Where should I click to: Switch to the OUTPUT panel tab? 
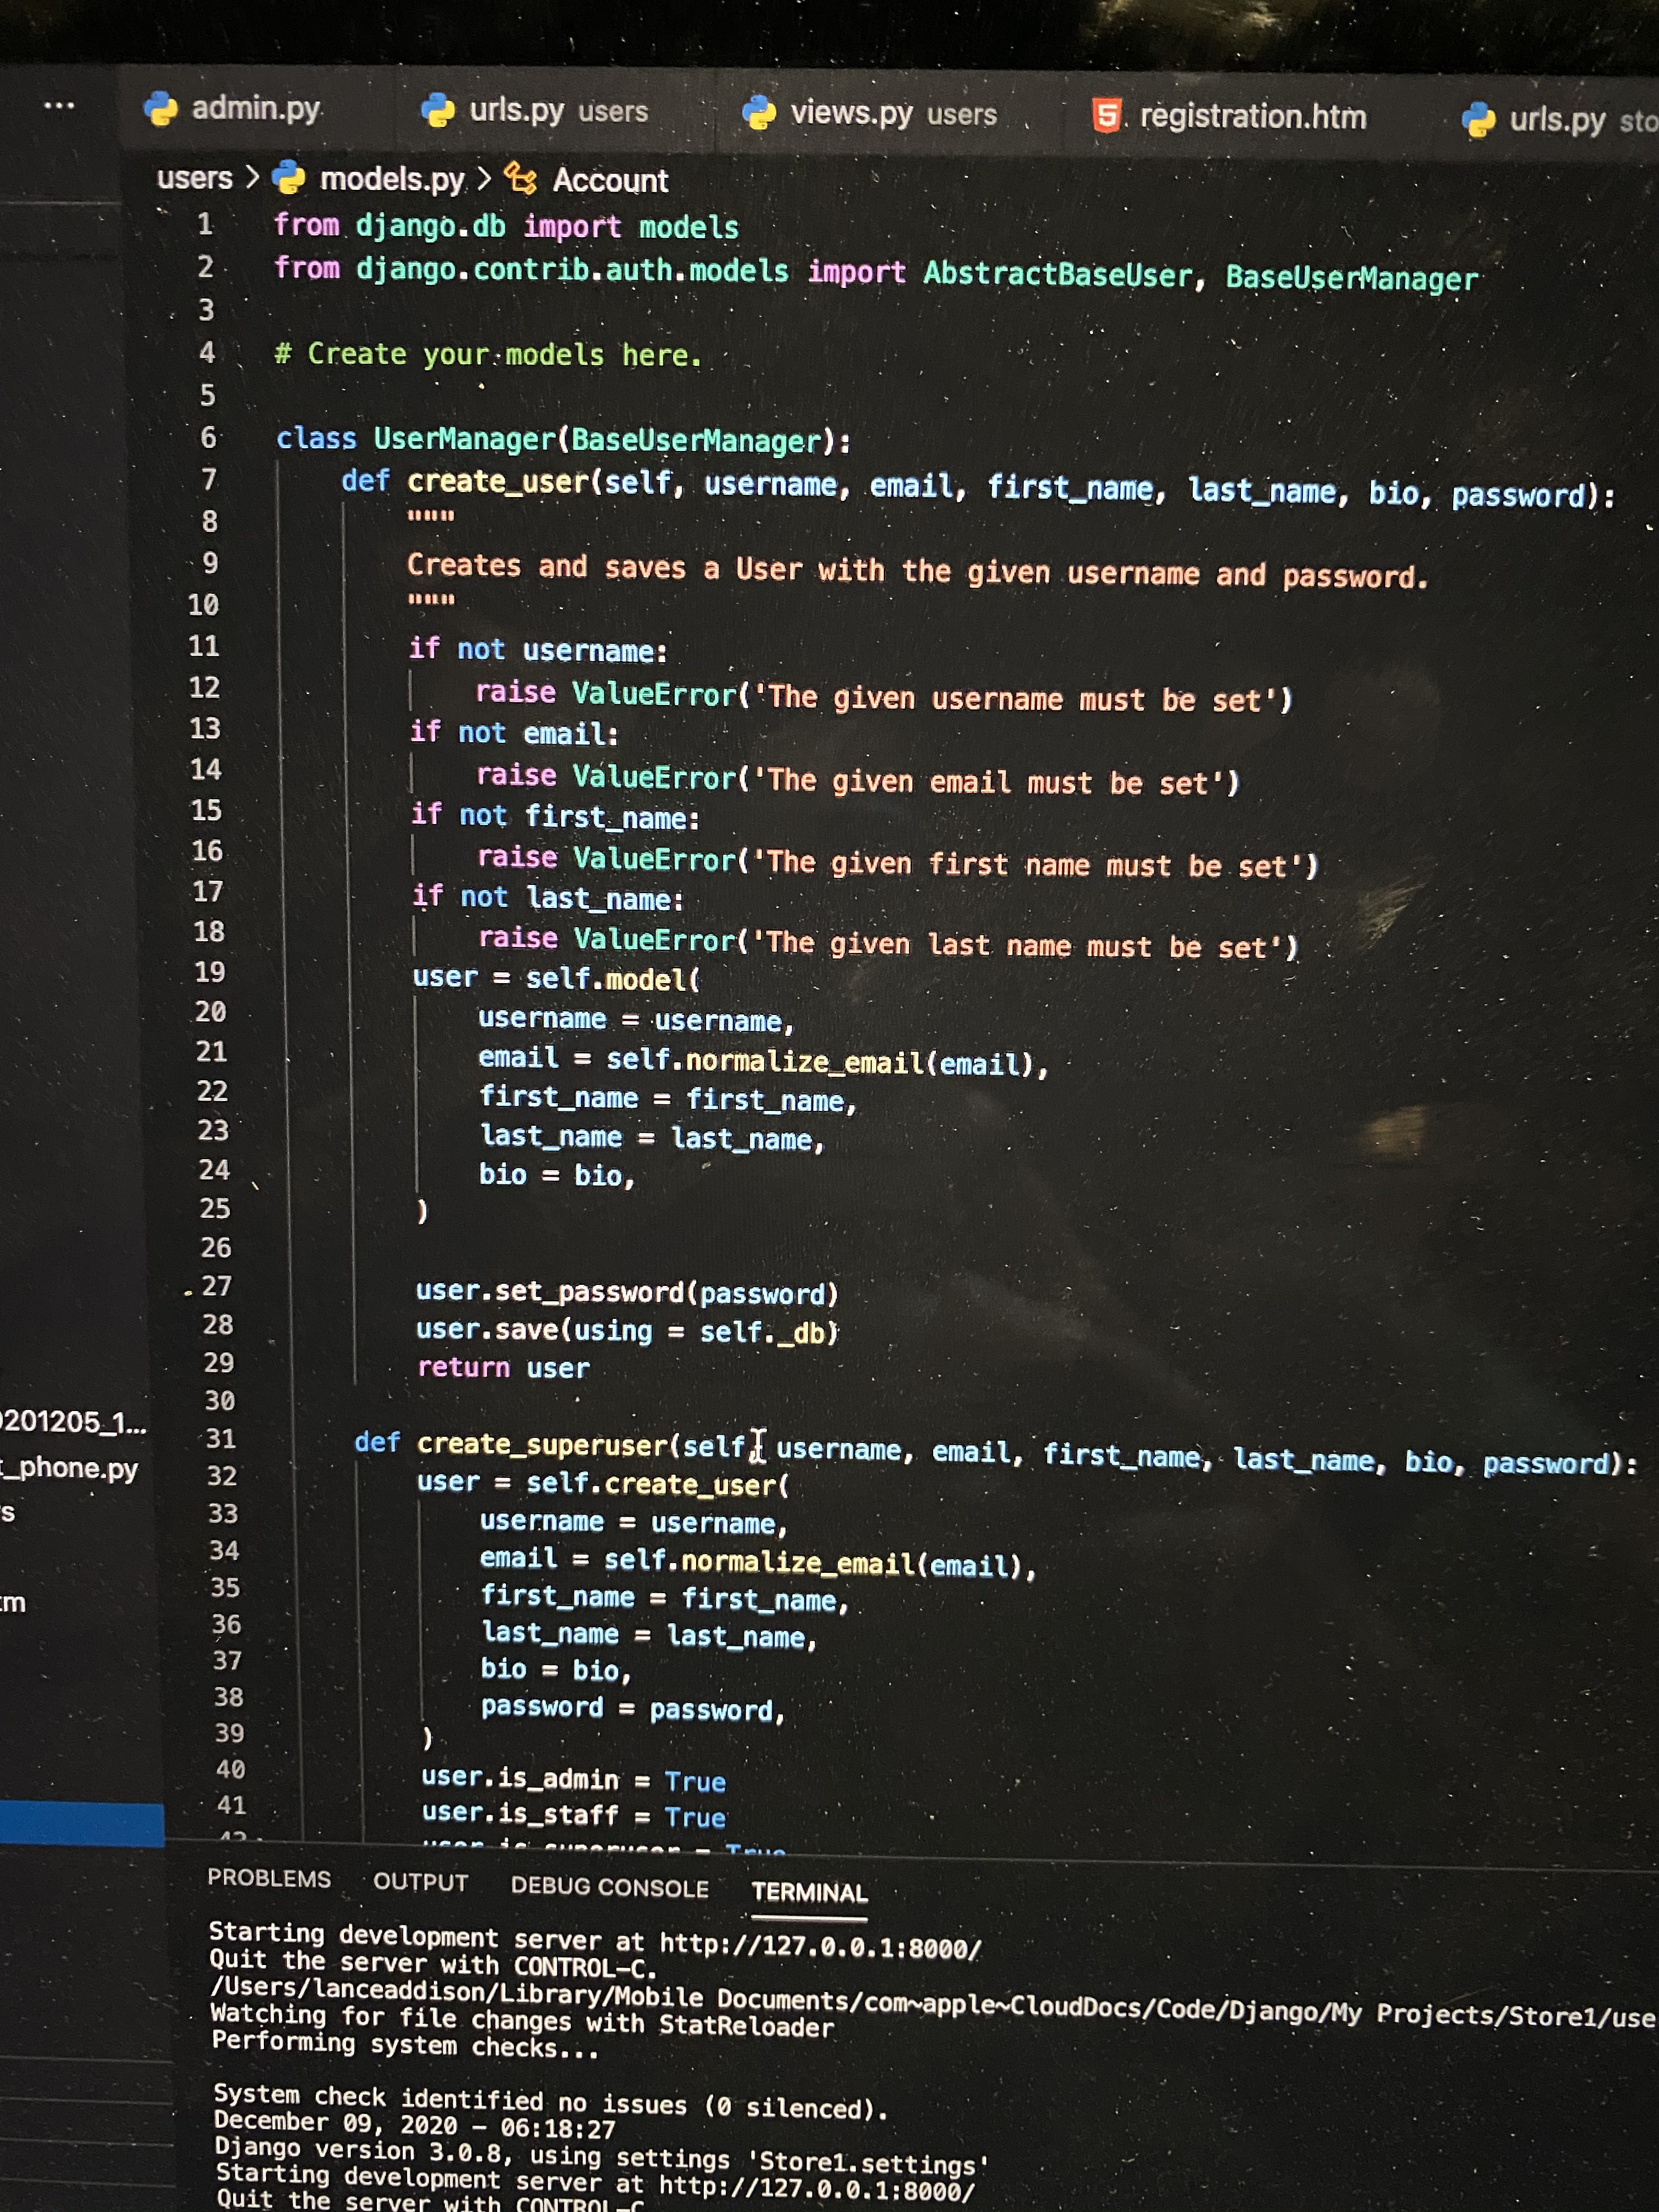pyautogui.click(x=420, y=1882)
